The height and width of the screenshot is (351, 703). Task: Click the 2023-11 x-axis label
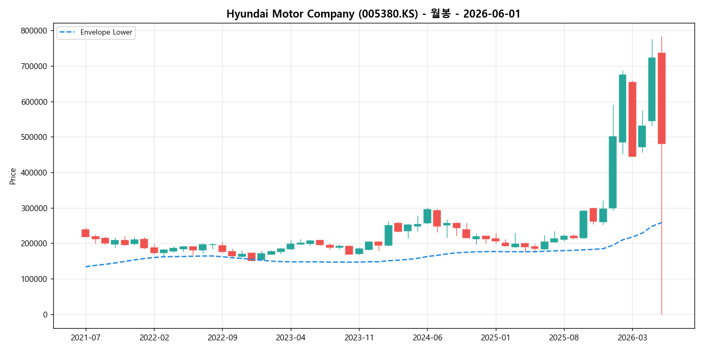coord(359,337)
